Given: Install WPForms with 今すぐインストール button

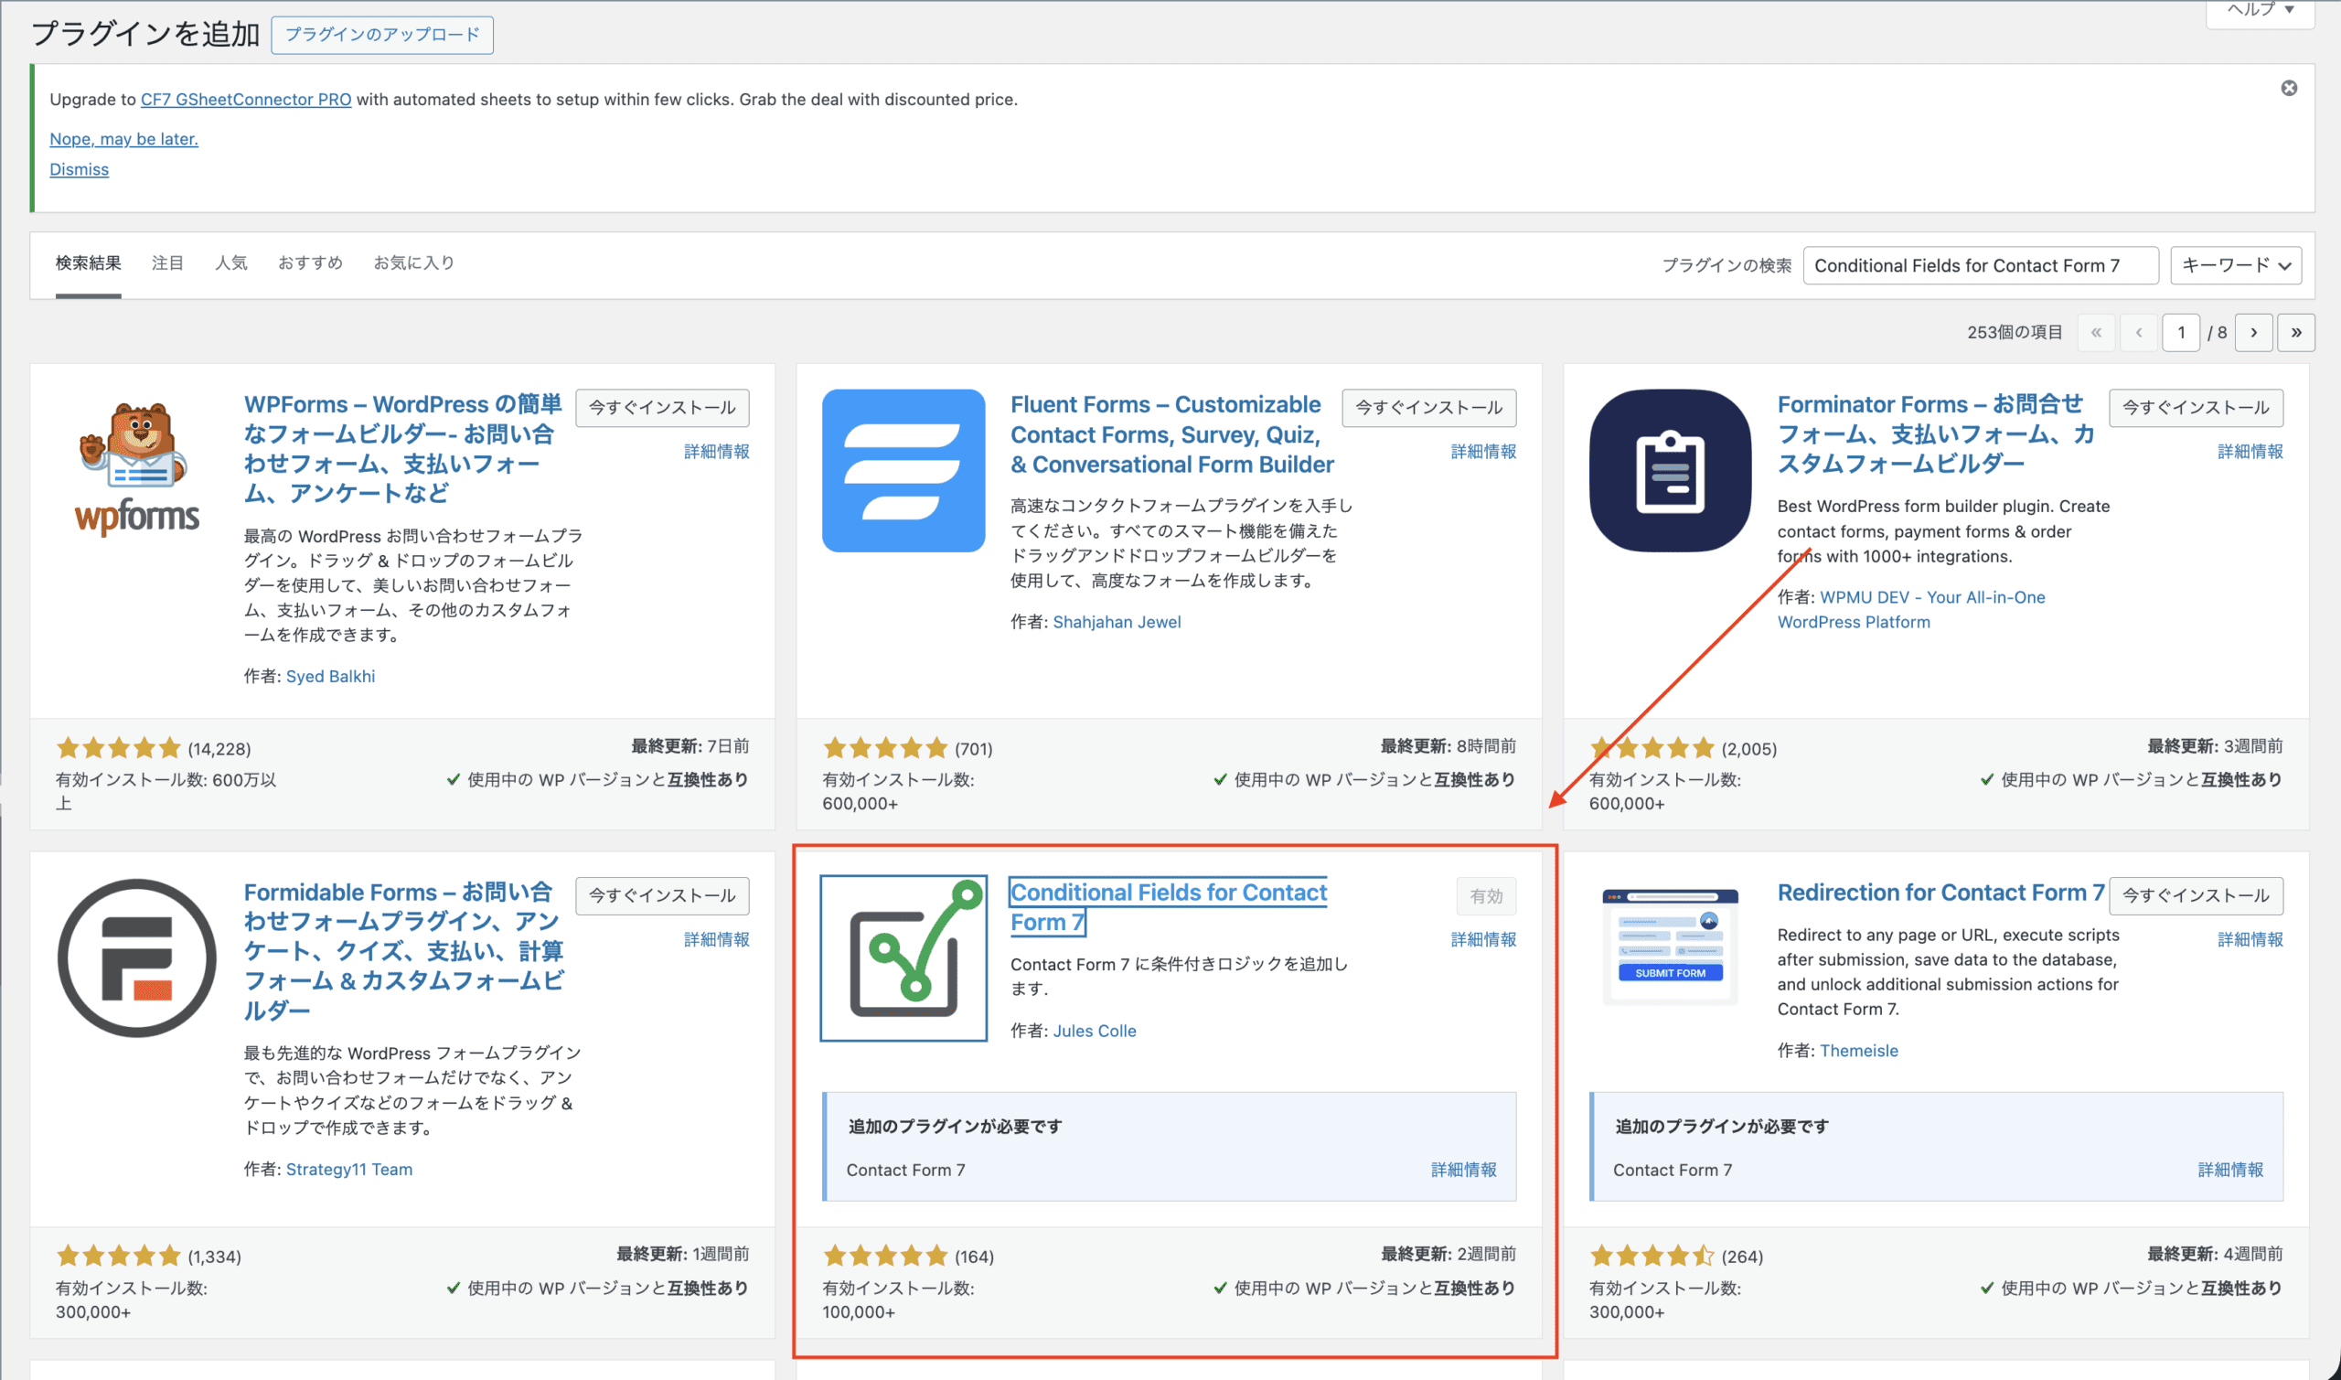Looking at the screenshot, I should pyautogui.click(x=662, y=408).
